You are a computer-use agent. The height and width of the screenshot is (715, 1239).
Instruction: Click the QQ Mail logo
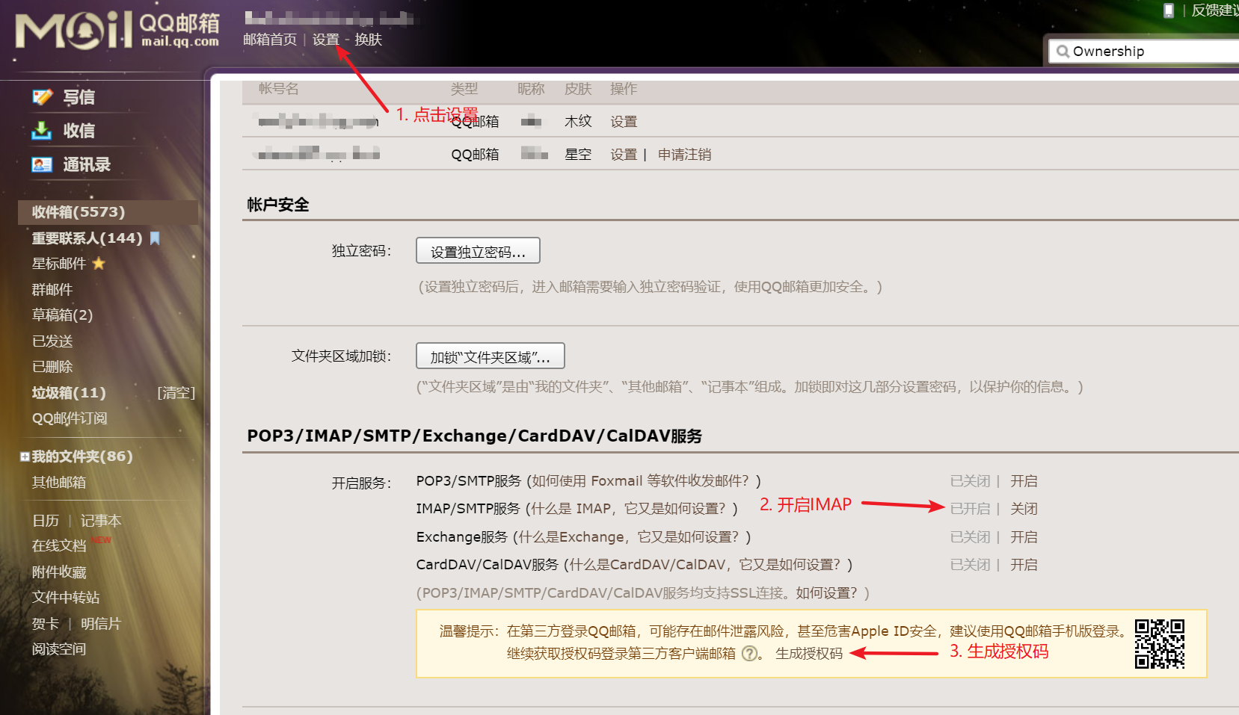tap(117, 31)
